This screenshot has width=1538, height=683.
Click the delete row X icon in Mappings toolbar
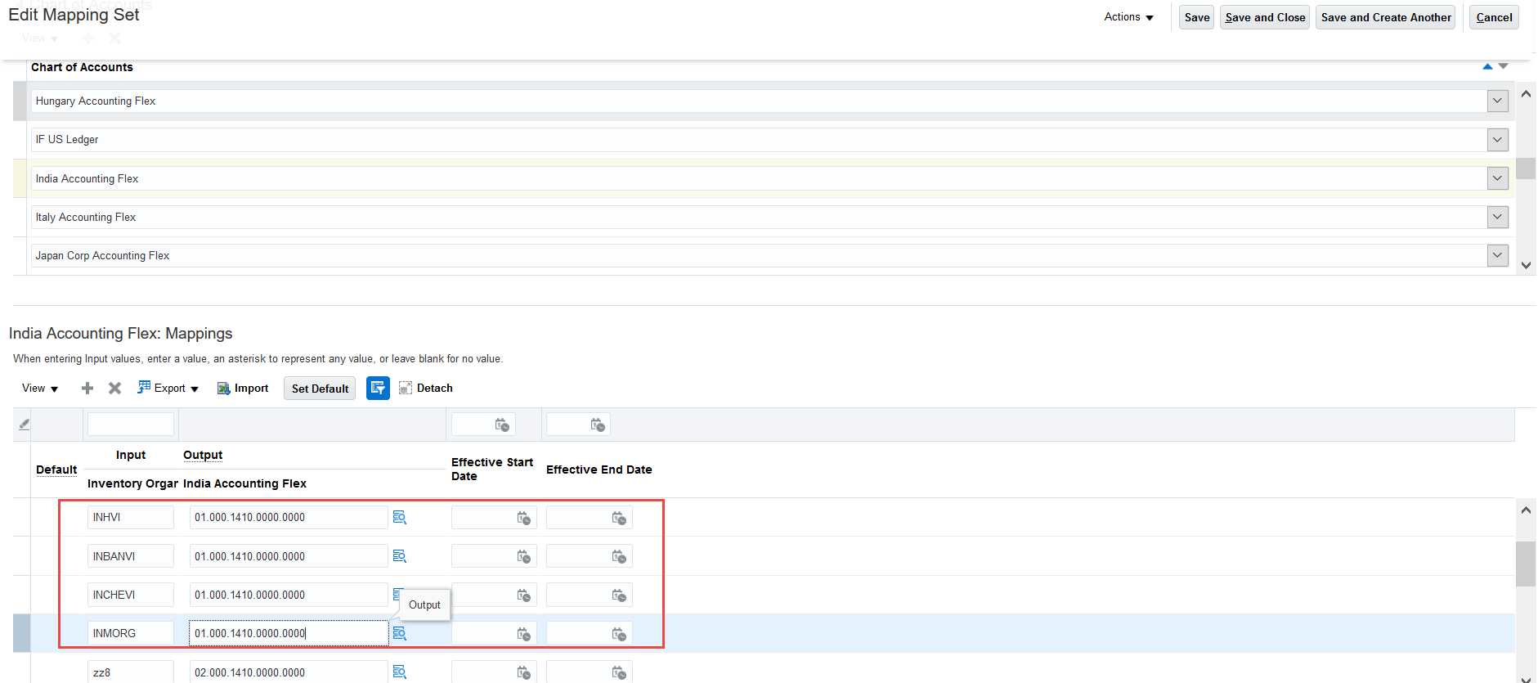(115, 389)
